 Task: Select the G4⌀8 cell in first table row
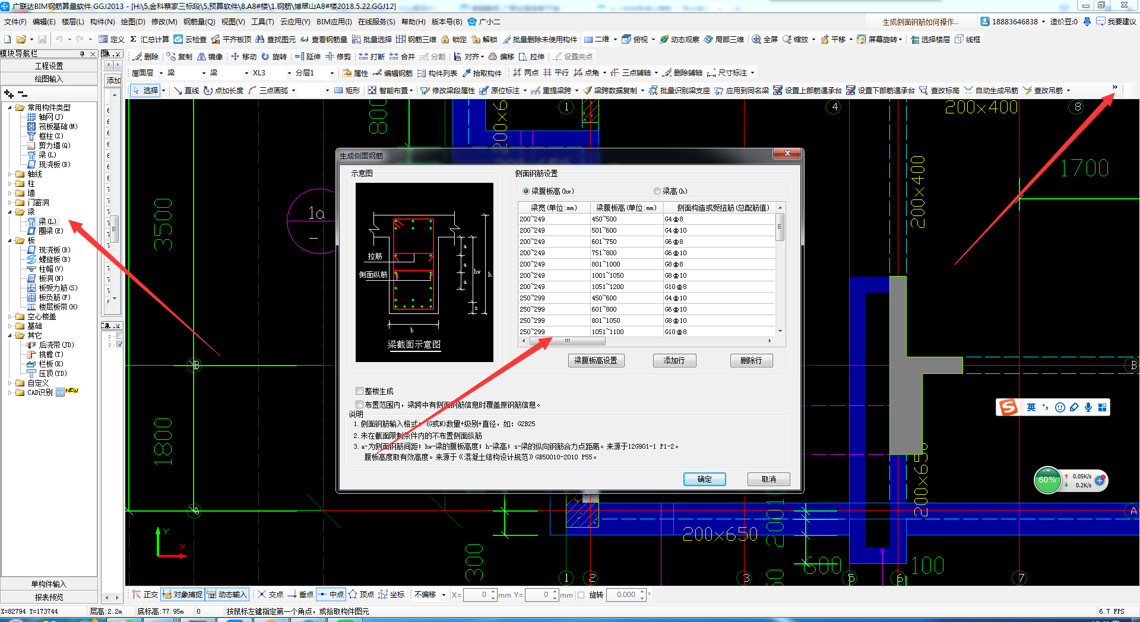719,219
